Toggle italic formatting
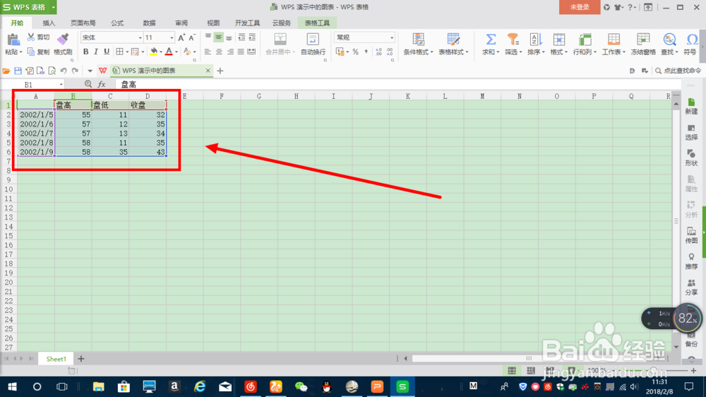 [x=96, y=52]
